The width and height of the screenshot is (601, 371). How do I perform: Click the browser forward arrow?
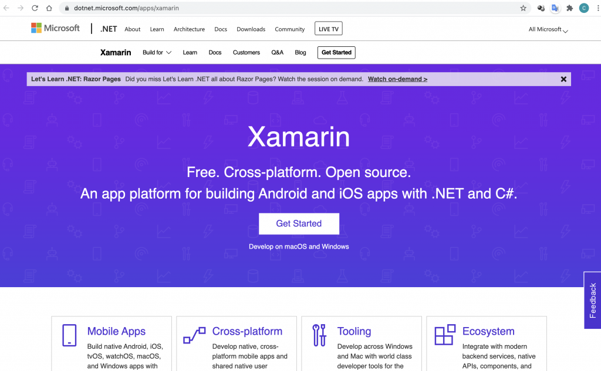(x=21, y=8)
